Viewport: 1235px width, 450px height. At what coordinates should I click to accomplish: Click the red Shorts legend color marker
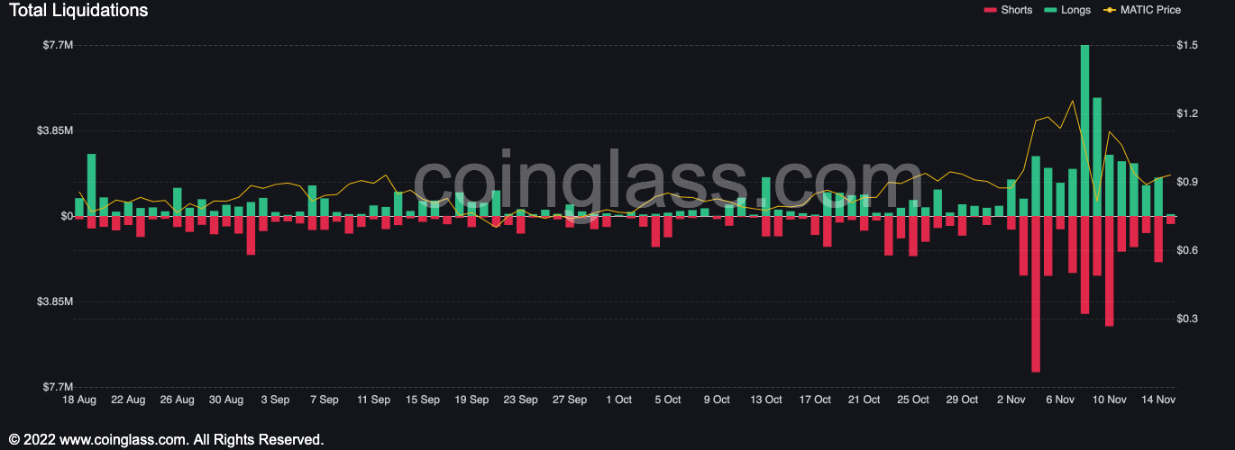click(990, 10)
